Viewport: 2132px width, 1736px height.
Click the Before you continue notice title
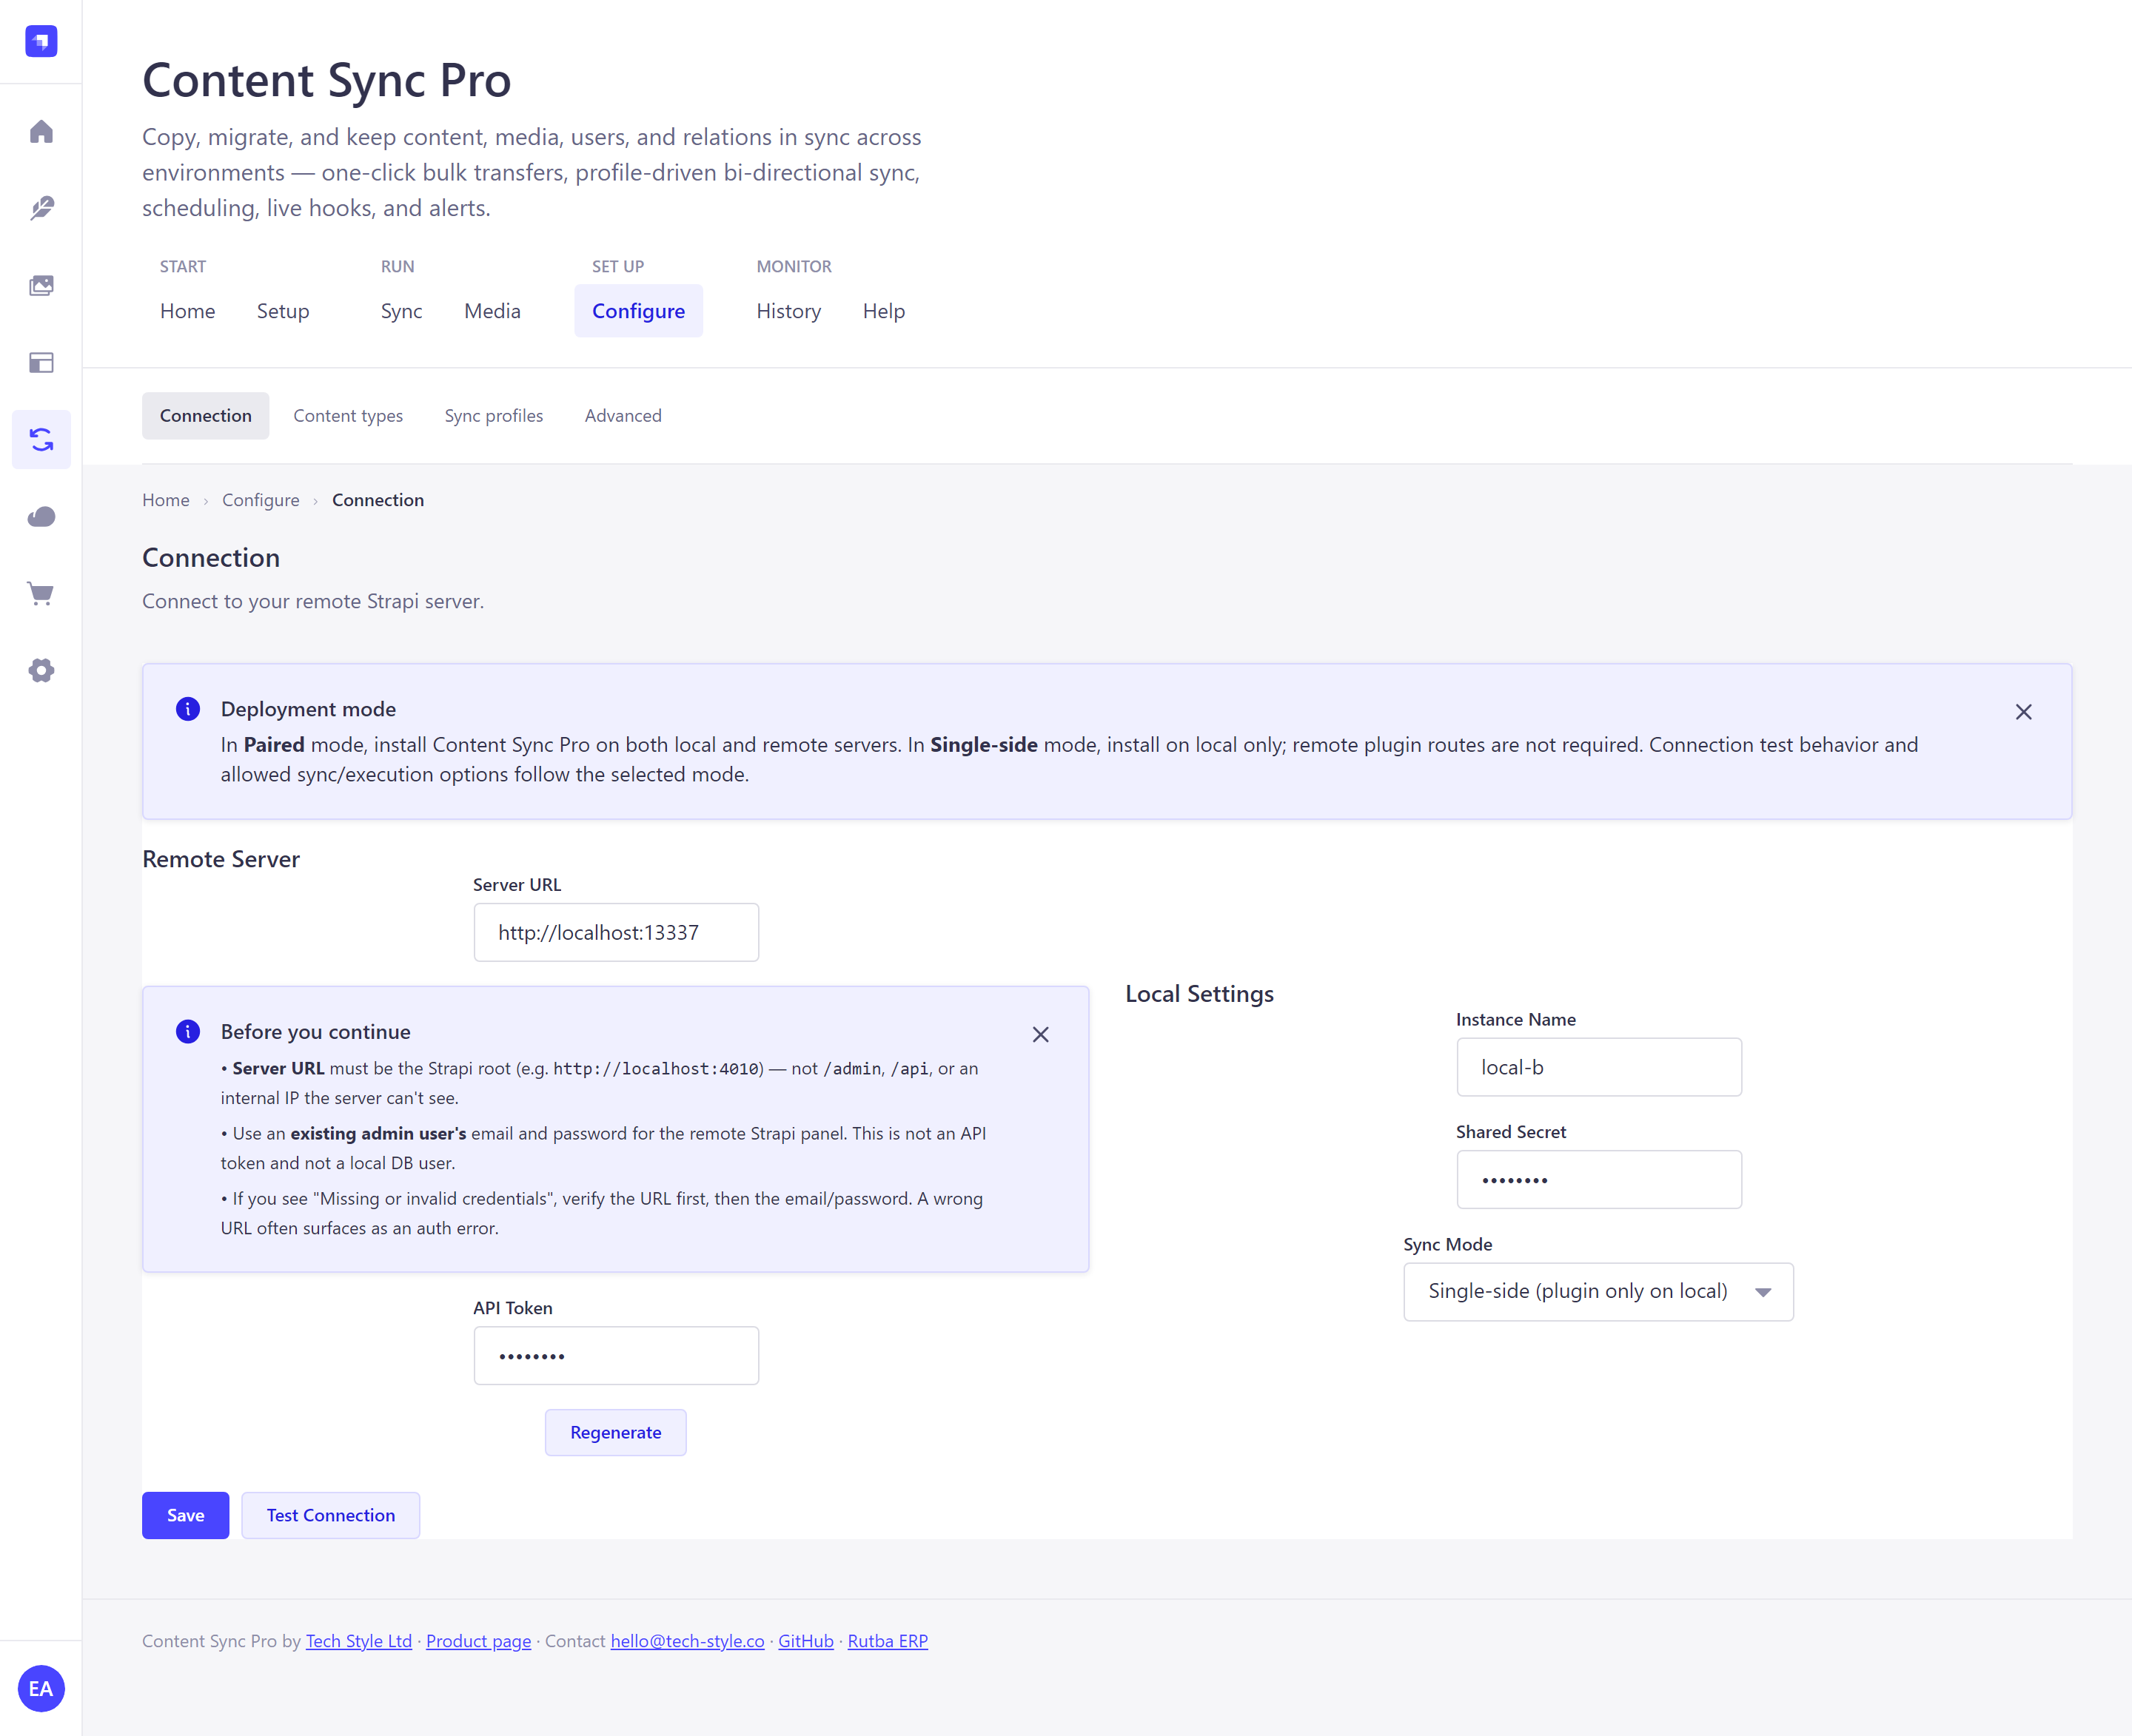(315, 1032)
